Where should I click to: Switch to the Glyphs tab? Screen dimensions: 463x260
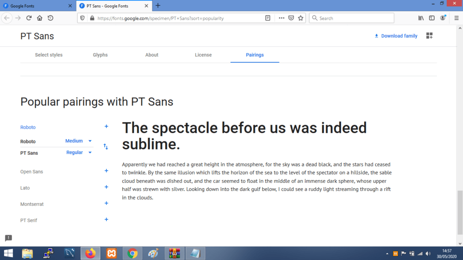[x=100, y=55]
